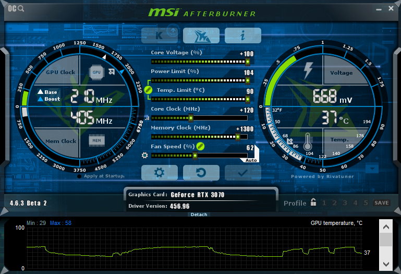The image size is (401, 274).
Task: Adjust the Temp. Limit slider
Action: click(x=201, y=99)
